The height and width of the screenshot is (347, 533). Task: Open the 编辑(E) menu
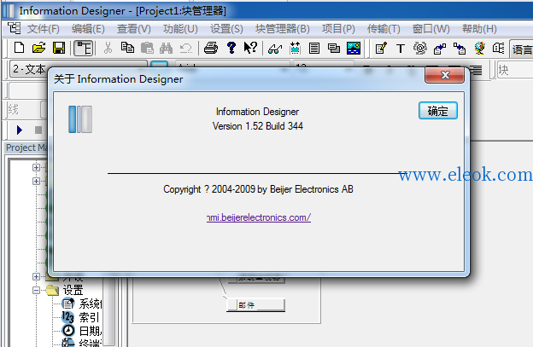[x=88, y=29]
